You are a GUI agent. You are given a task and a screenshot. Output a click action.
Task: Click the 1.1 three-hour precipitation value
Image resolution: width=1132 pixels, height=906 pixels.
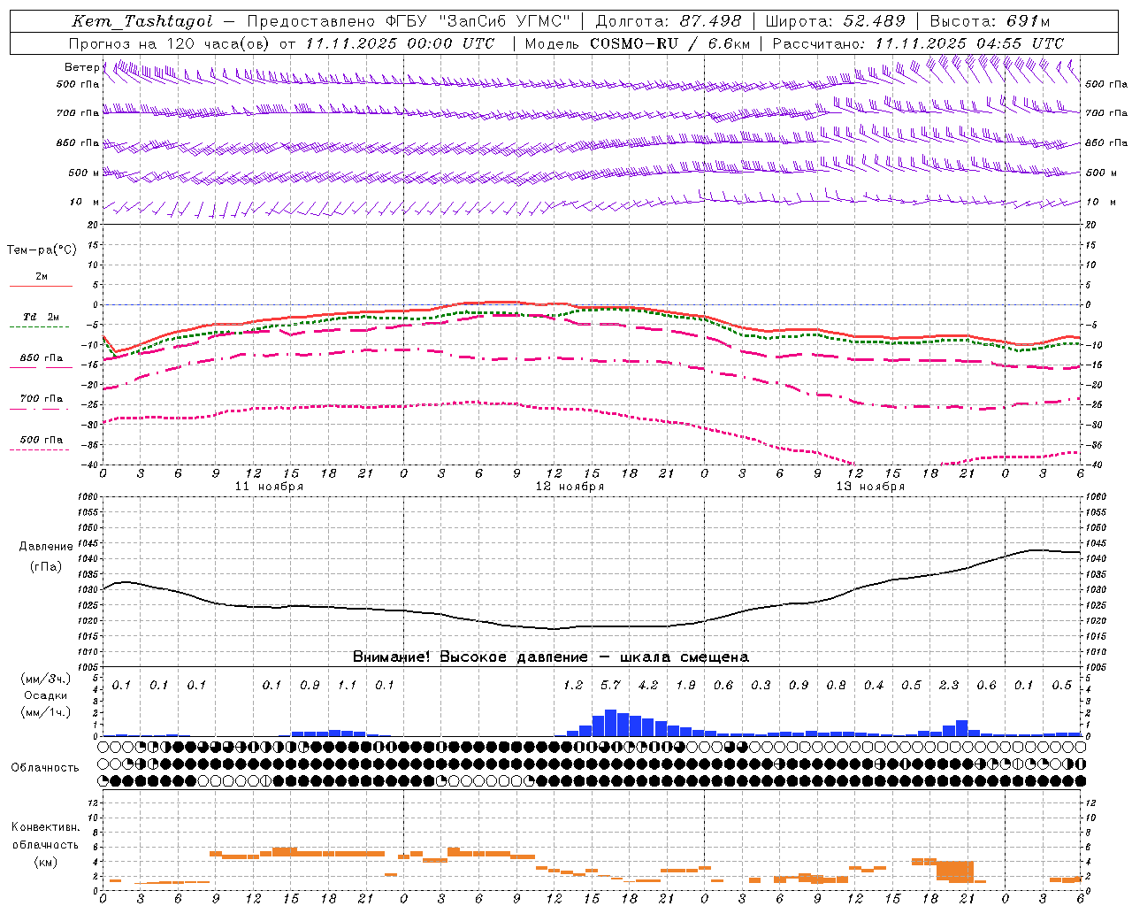(x=348, y=686)
